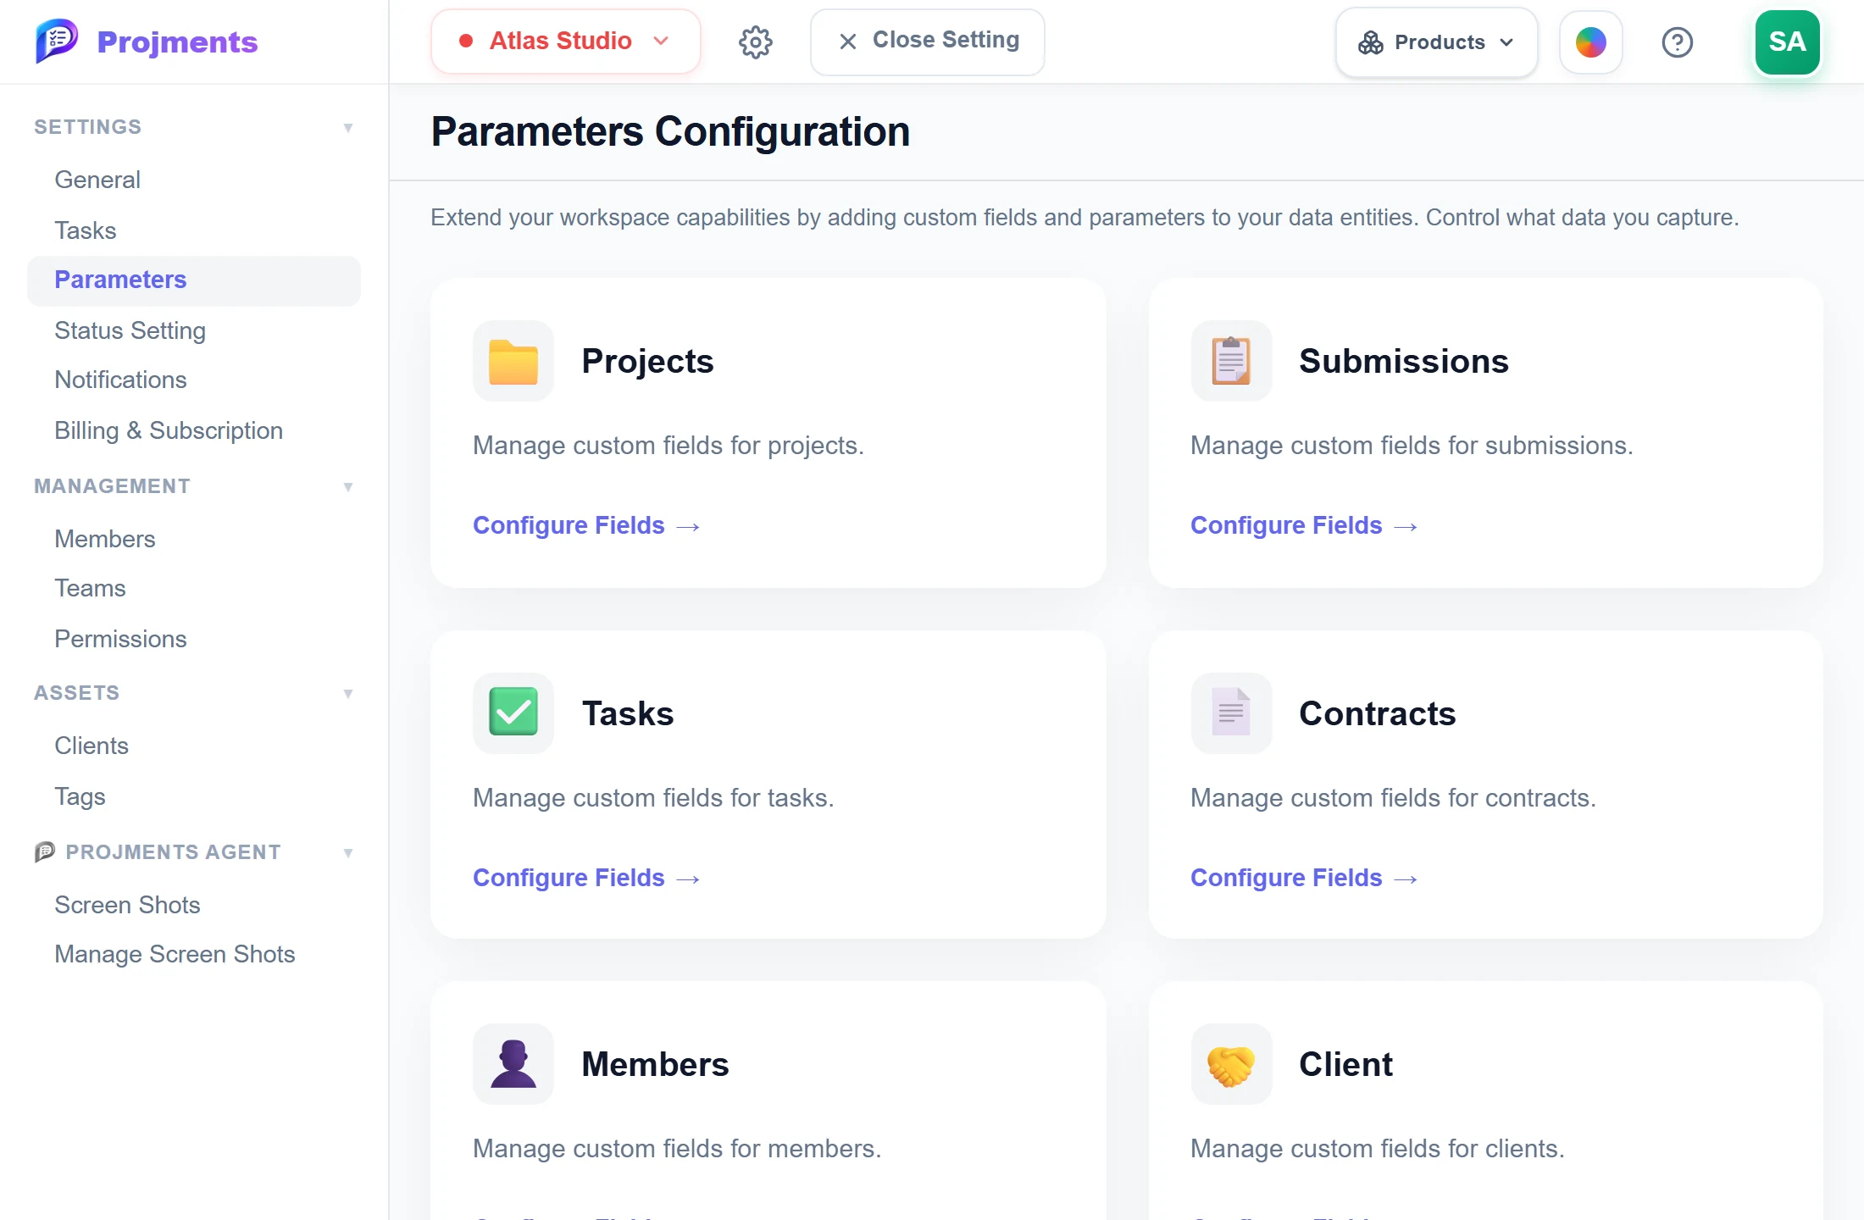
Task: Open the help question mark icon
Action: click(1677, 42)
